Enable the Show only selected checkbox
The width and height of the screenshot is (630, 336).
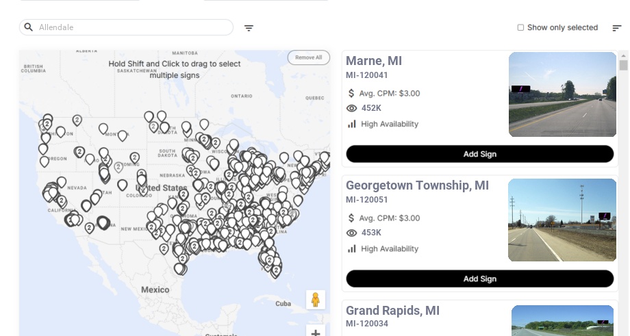pos(520,28)
